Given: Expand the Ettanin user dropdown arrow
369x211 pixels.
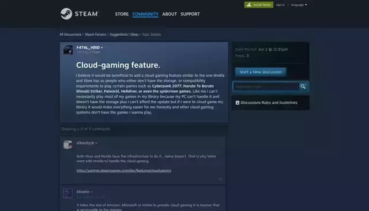Looking at the screenshot, I should 91,192.
